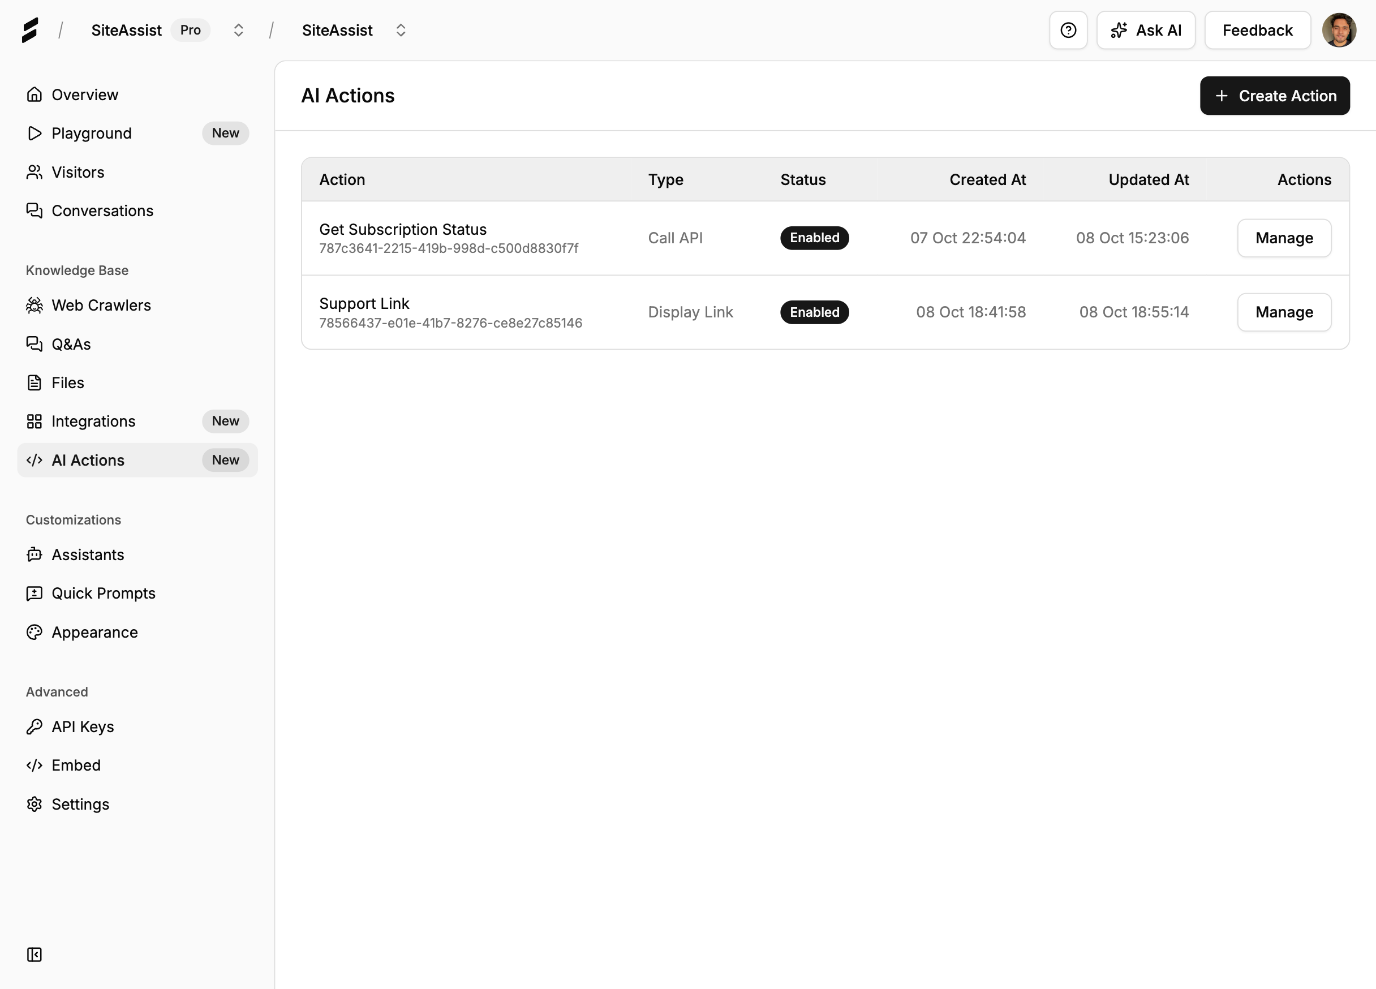
Task: Click the Support Link action row name
Action: (x=364, y=303)
